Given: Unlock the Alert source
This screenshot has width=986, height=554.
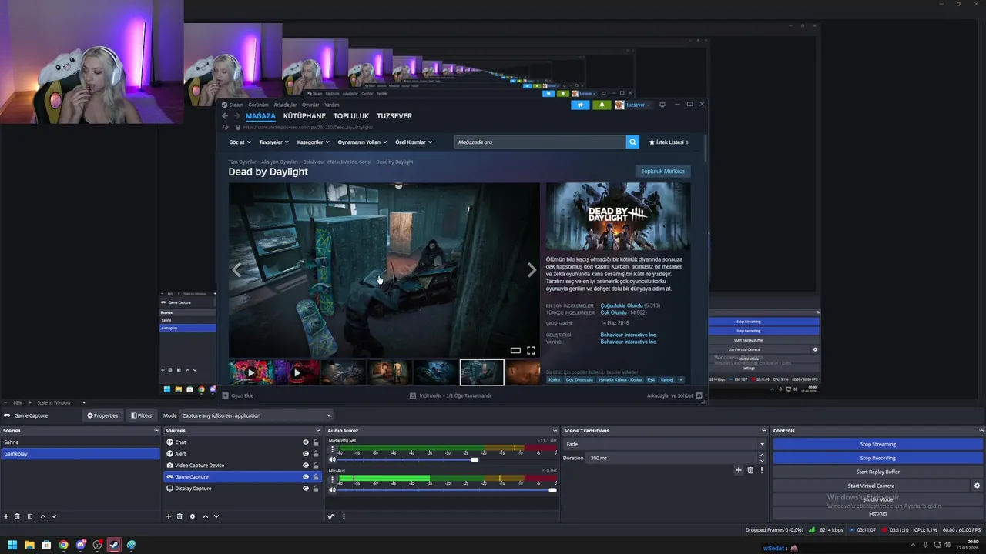Looking at the screenshot, I should [x=315, y=454].
